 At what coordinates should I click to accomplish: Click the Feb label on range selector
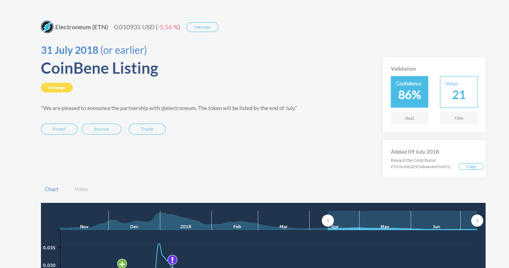point(237,227)
